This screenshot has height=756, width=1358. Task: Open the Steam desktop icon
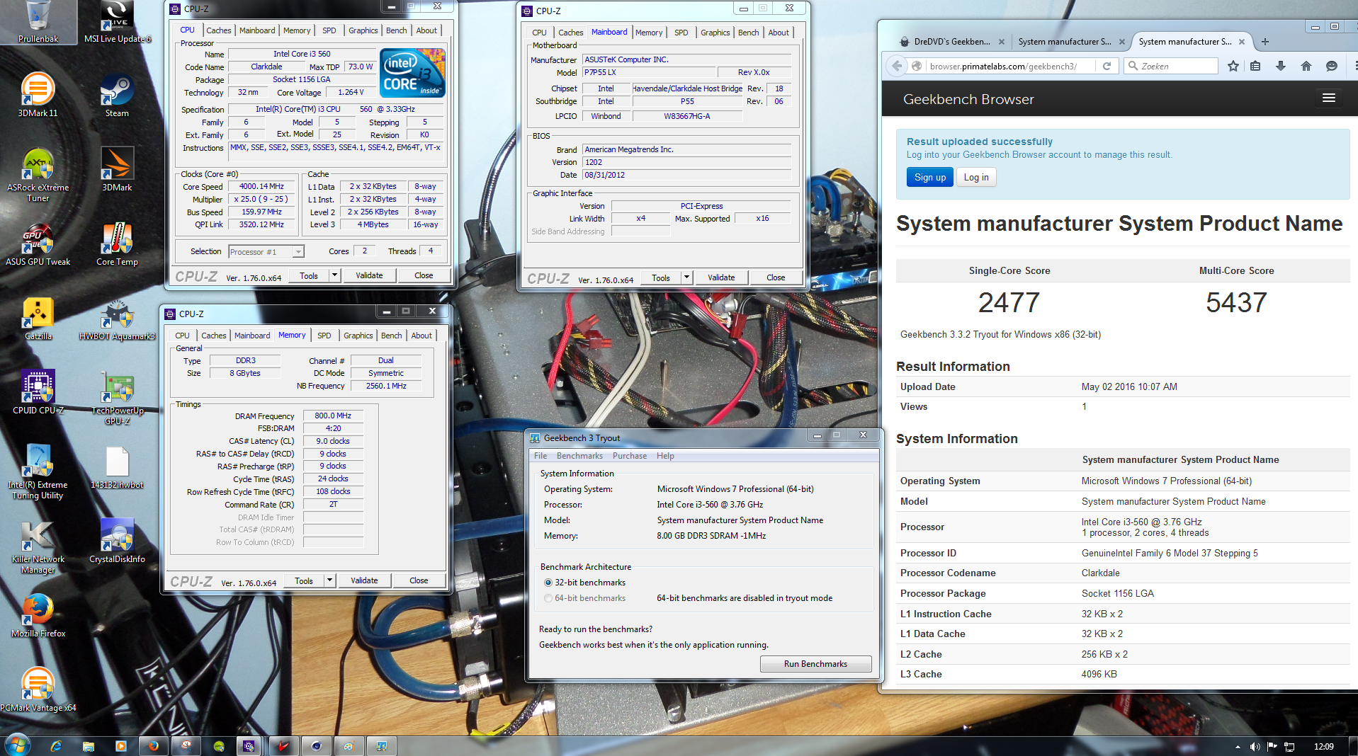click(117, 94)
